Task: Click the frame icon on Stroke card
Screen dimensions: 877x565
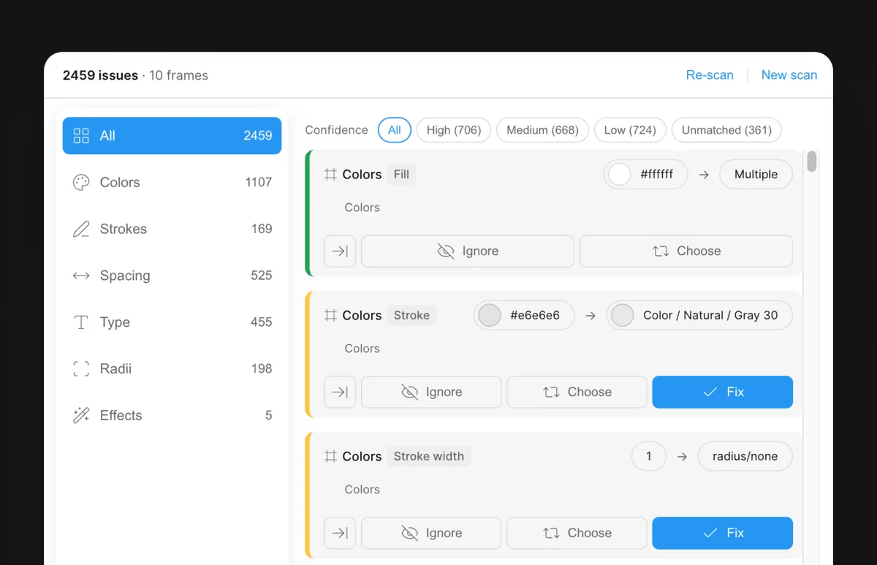Action: point(330,316)
